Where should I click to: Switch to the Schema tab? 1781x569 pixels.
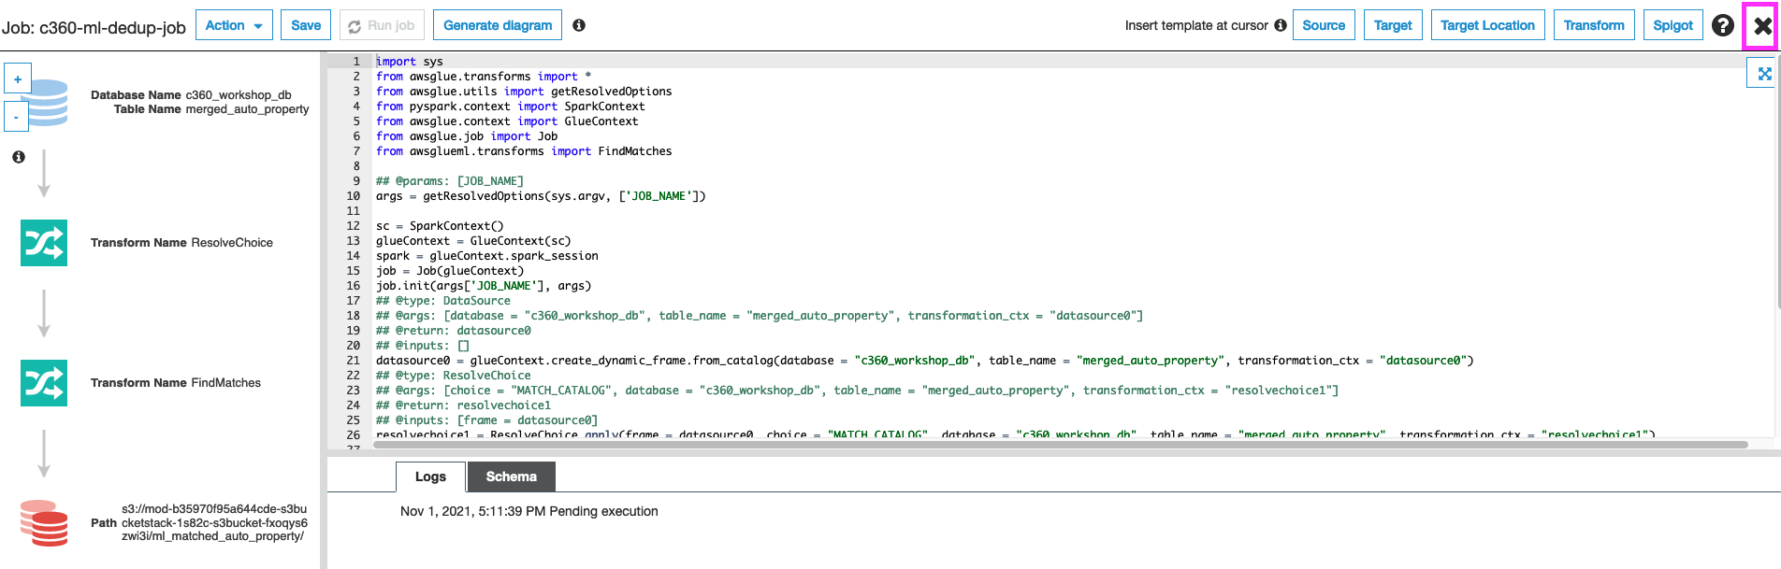pos(511,477)
